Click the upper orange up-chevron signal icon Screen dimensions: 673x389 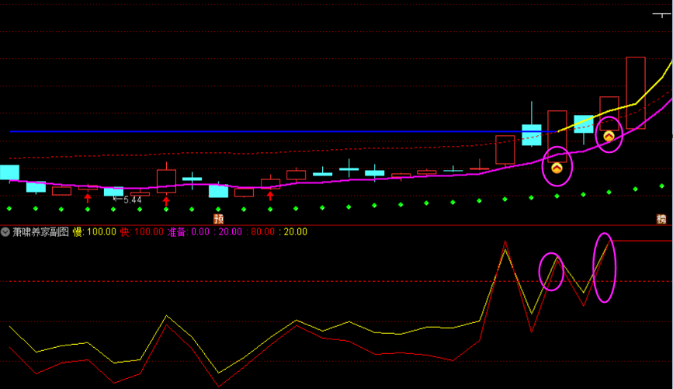pos(609,136)
